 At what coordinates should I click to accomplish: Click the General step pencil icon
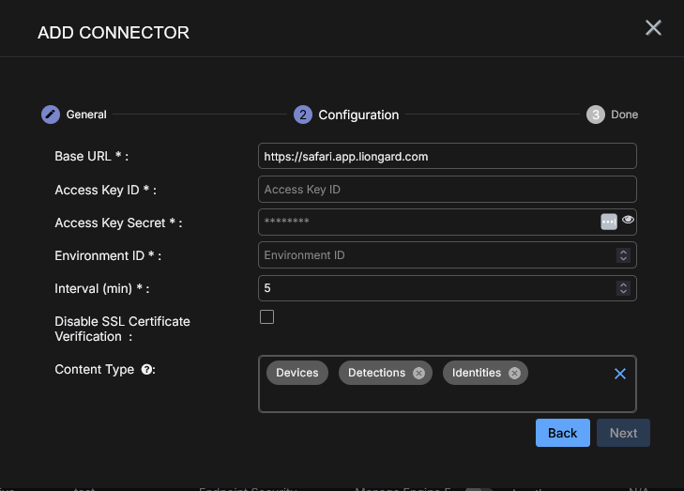coord(51,115)
